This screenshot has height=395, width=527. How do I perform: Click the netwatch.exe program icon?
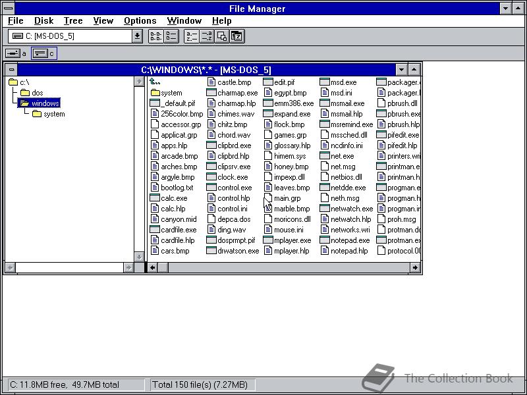[x=324, y=209]
